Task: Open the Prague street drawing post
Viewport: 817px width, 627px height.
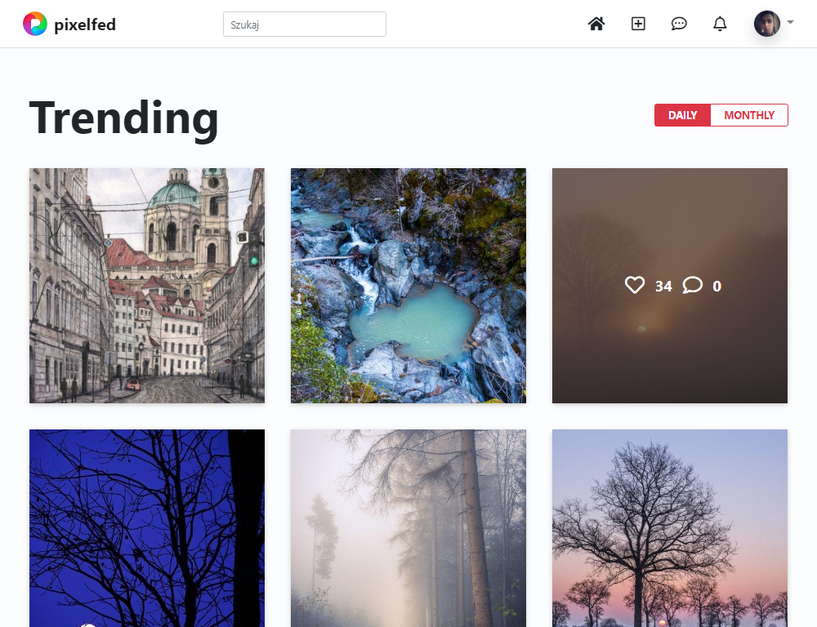Action: pyautogui.click(x=147, y=286)
